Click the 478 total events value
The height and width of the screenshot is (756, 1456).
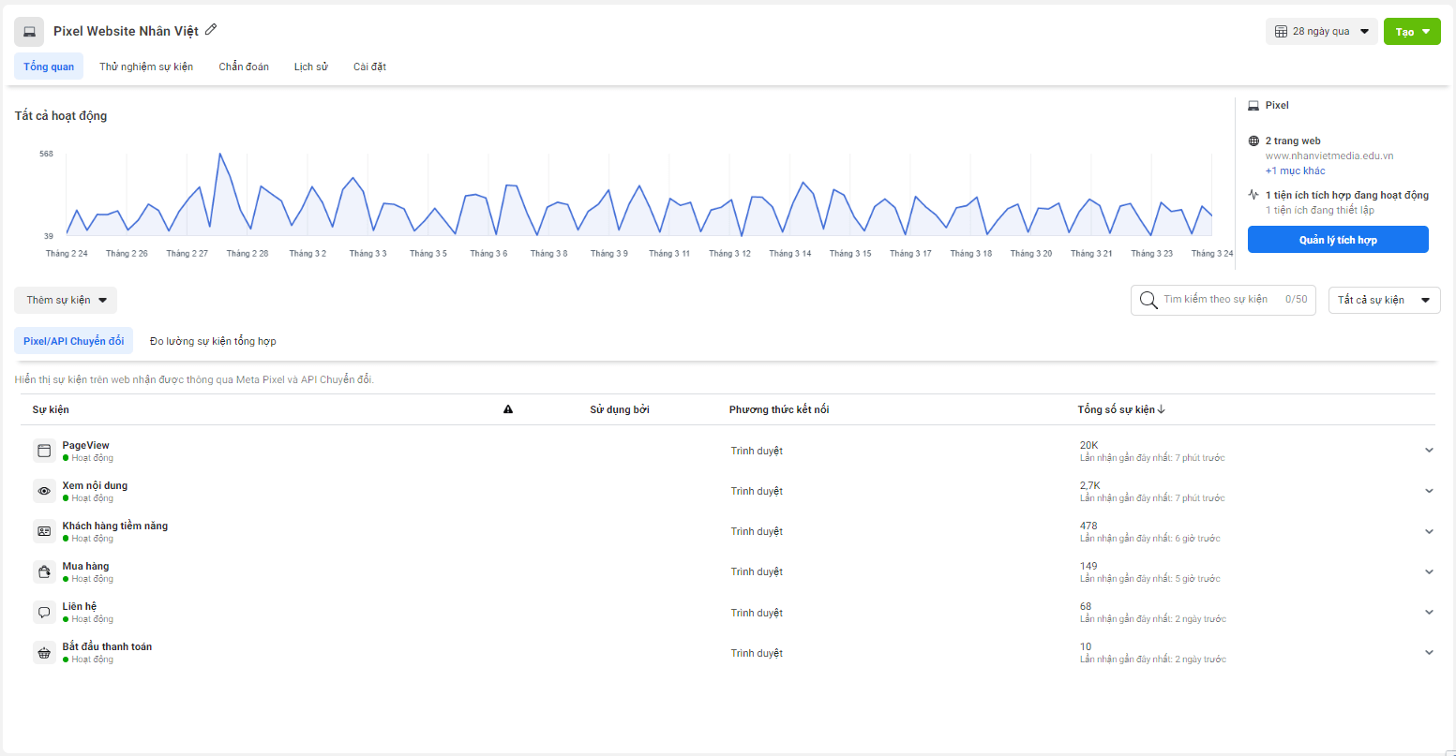(1088, 526)
